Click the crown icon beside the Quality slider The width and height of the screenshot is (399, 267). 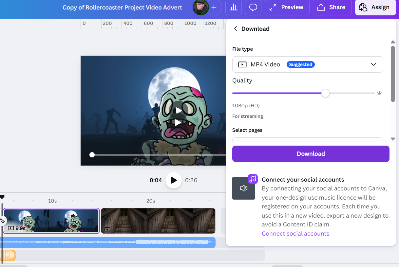379,93
